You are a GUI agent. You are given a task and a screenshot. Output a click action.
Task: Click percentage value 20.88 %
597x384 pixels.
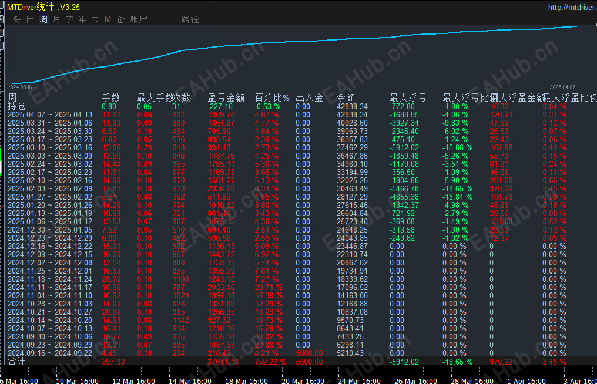[x=269, y=345]
